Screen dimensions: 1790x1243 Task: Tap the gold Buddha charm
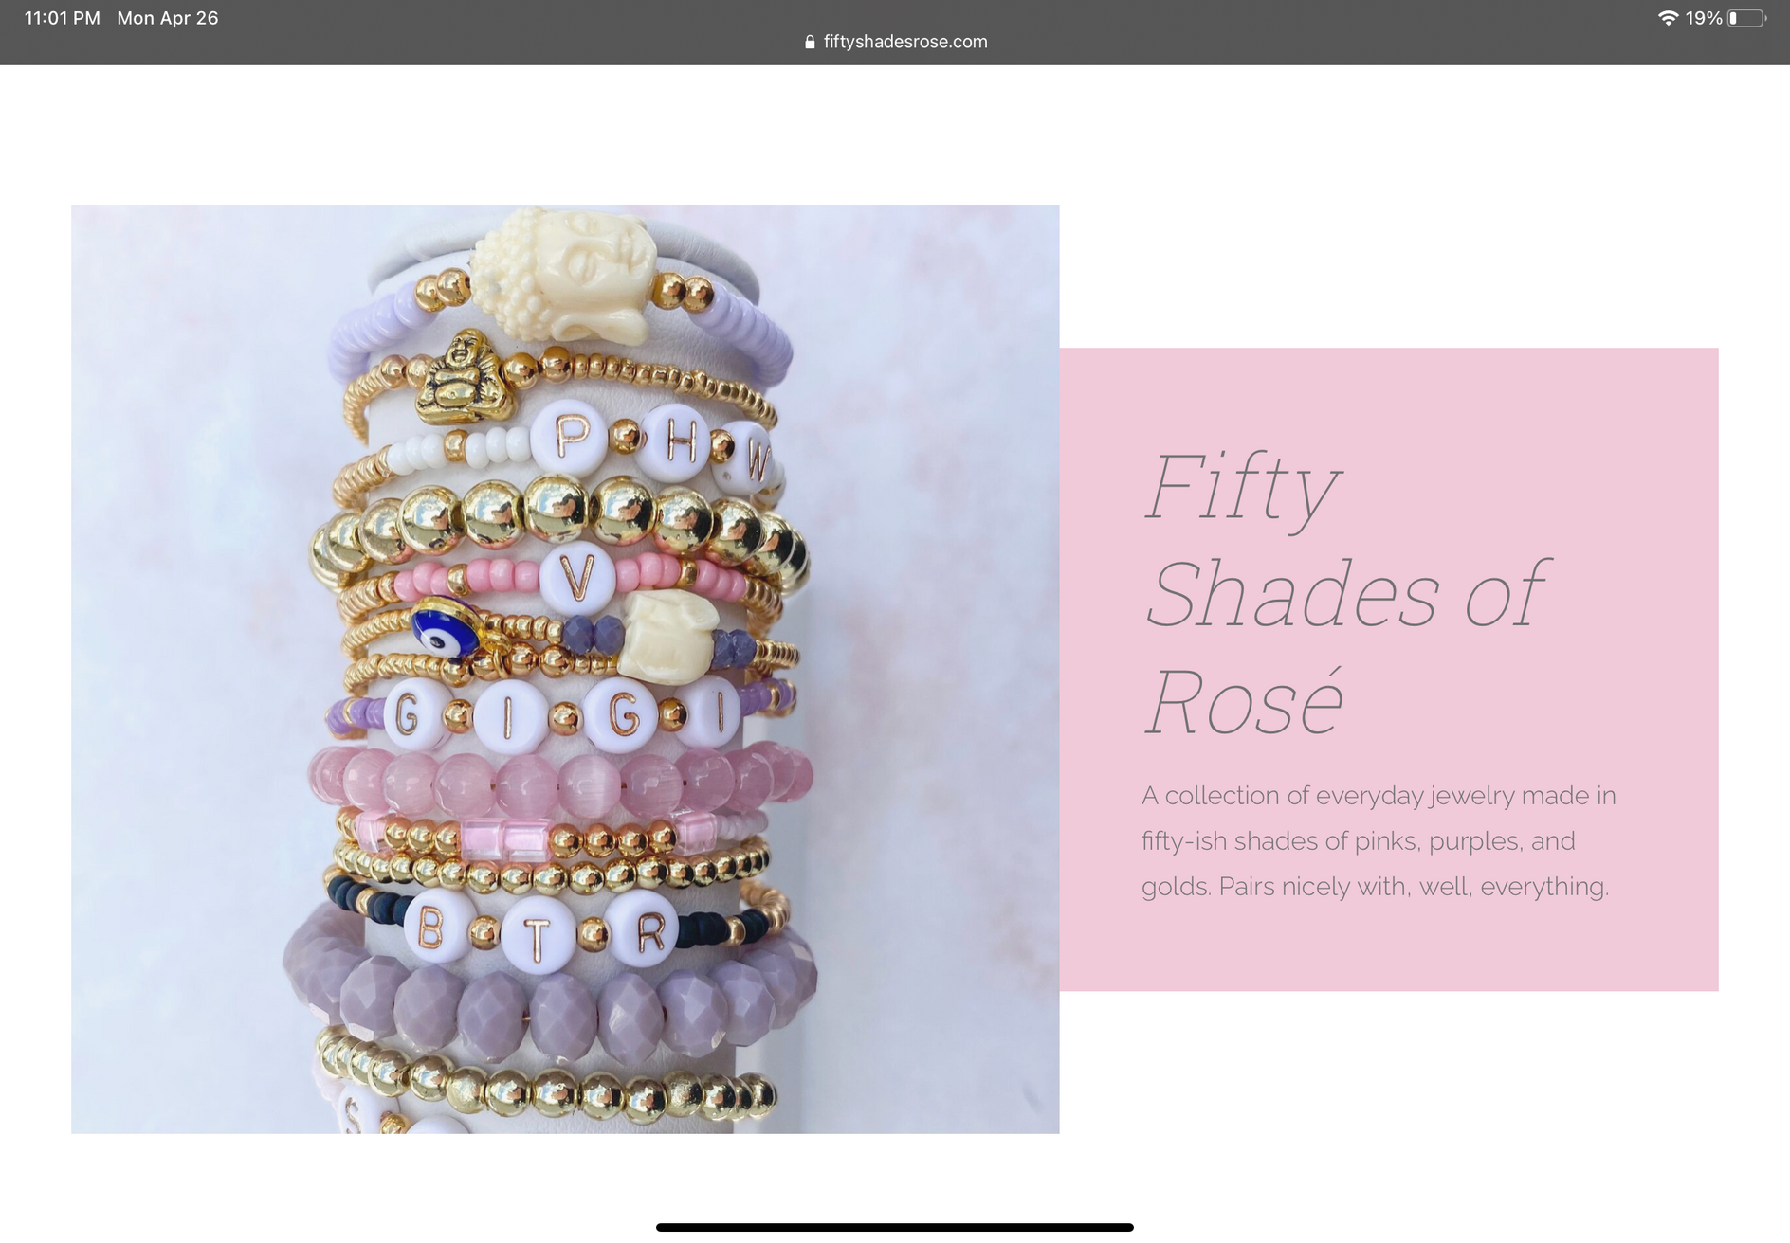tap(465, 379)
